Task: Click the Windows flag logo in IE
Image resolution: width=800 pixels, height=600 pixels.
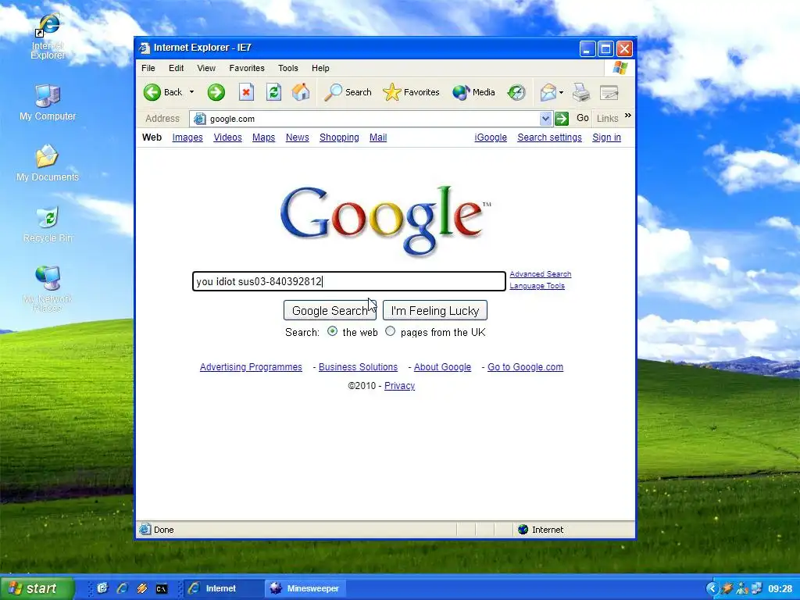Action: (620, 68)
